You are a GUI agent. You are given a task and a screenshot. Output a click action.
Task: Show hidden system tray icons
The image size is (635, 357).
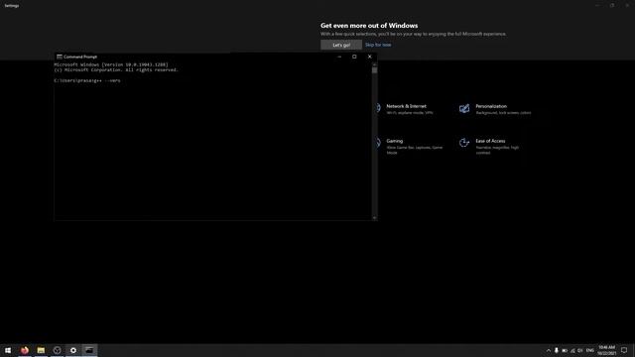pos(549,350)
